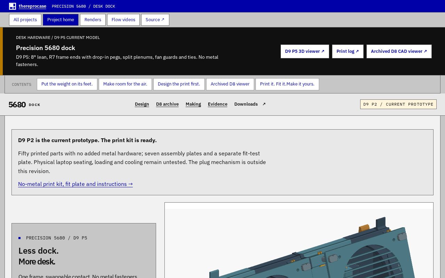Open no-metal print kit instructions link
This screenshot has width=445, height=278.
coord(75,184)
